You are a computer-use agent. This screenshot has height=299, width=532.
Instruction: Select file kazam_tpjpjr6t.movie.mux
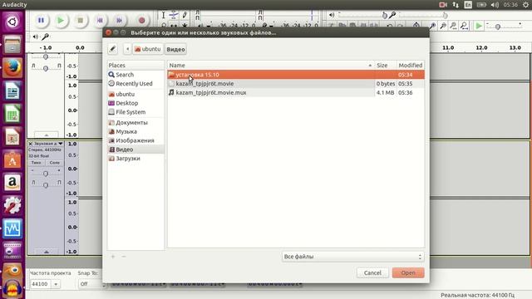(296, 92)
